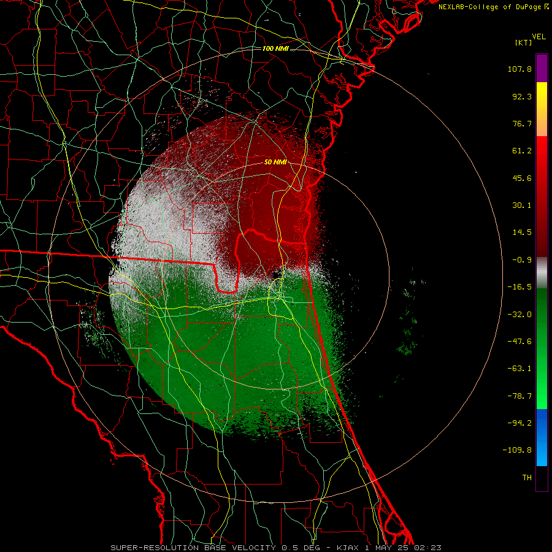Image resolution: width=552 pixels, height=552 pixels.
Task: Click the -16.5 legend value
Action: point(519,287)
